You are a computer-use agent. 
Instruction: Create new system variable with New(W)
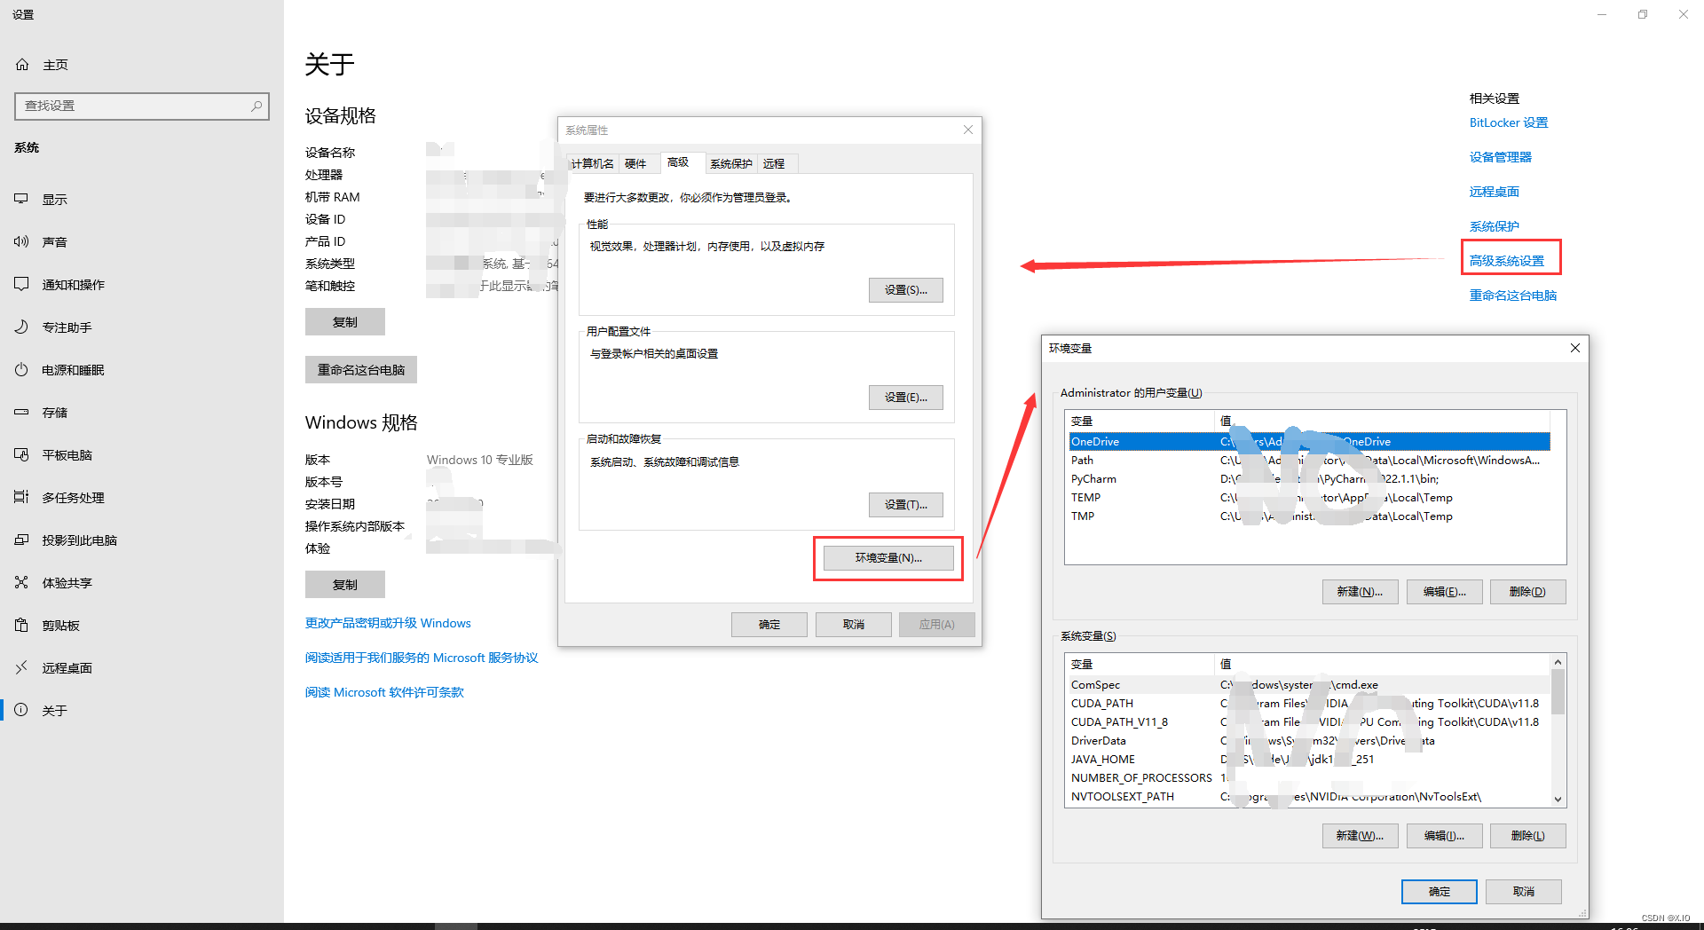coord(1360,836)
